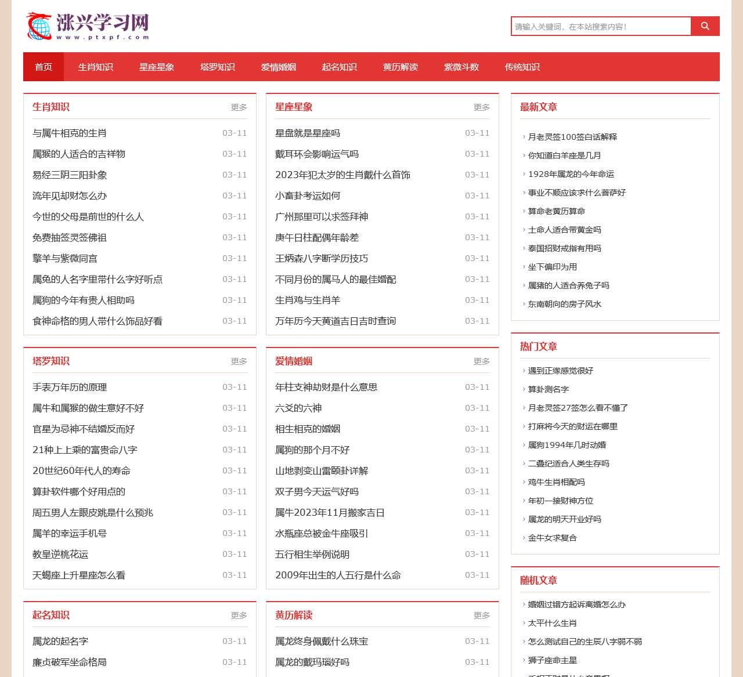
Task: View 属牛2023年11月搬家吉日 article
Action: point(330,512)
